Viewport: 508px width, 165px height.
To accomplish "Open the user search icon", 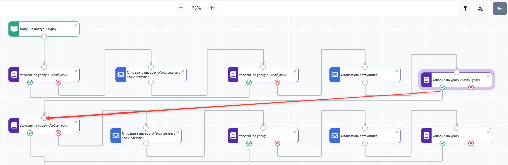I will 480,9.
